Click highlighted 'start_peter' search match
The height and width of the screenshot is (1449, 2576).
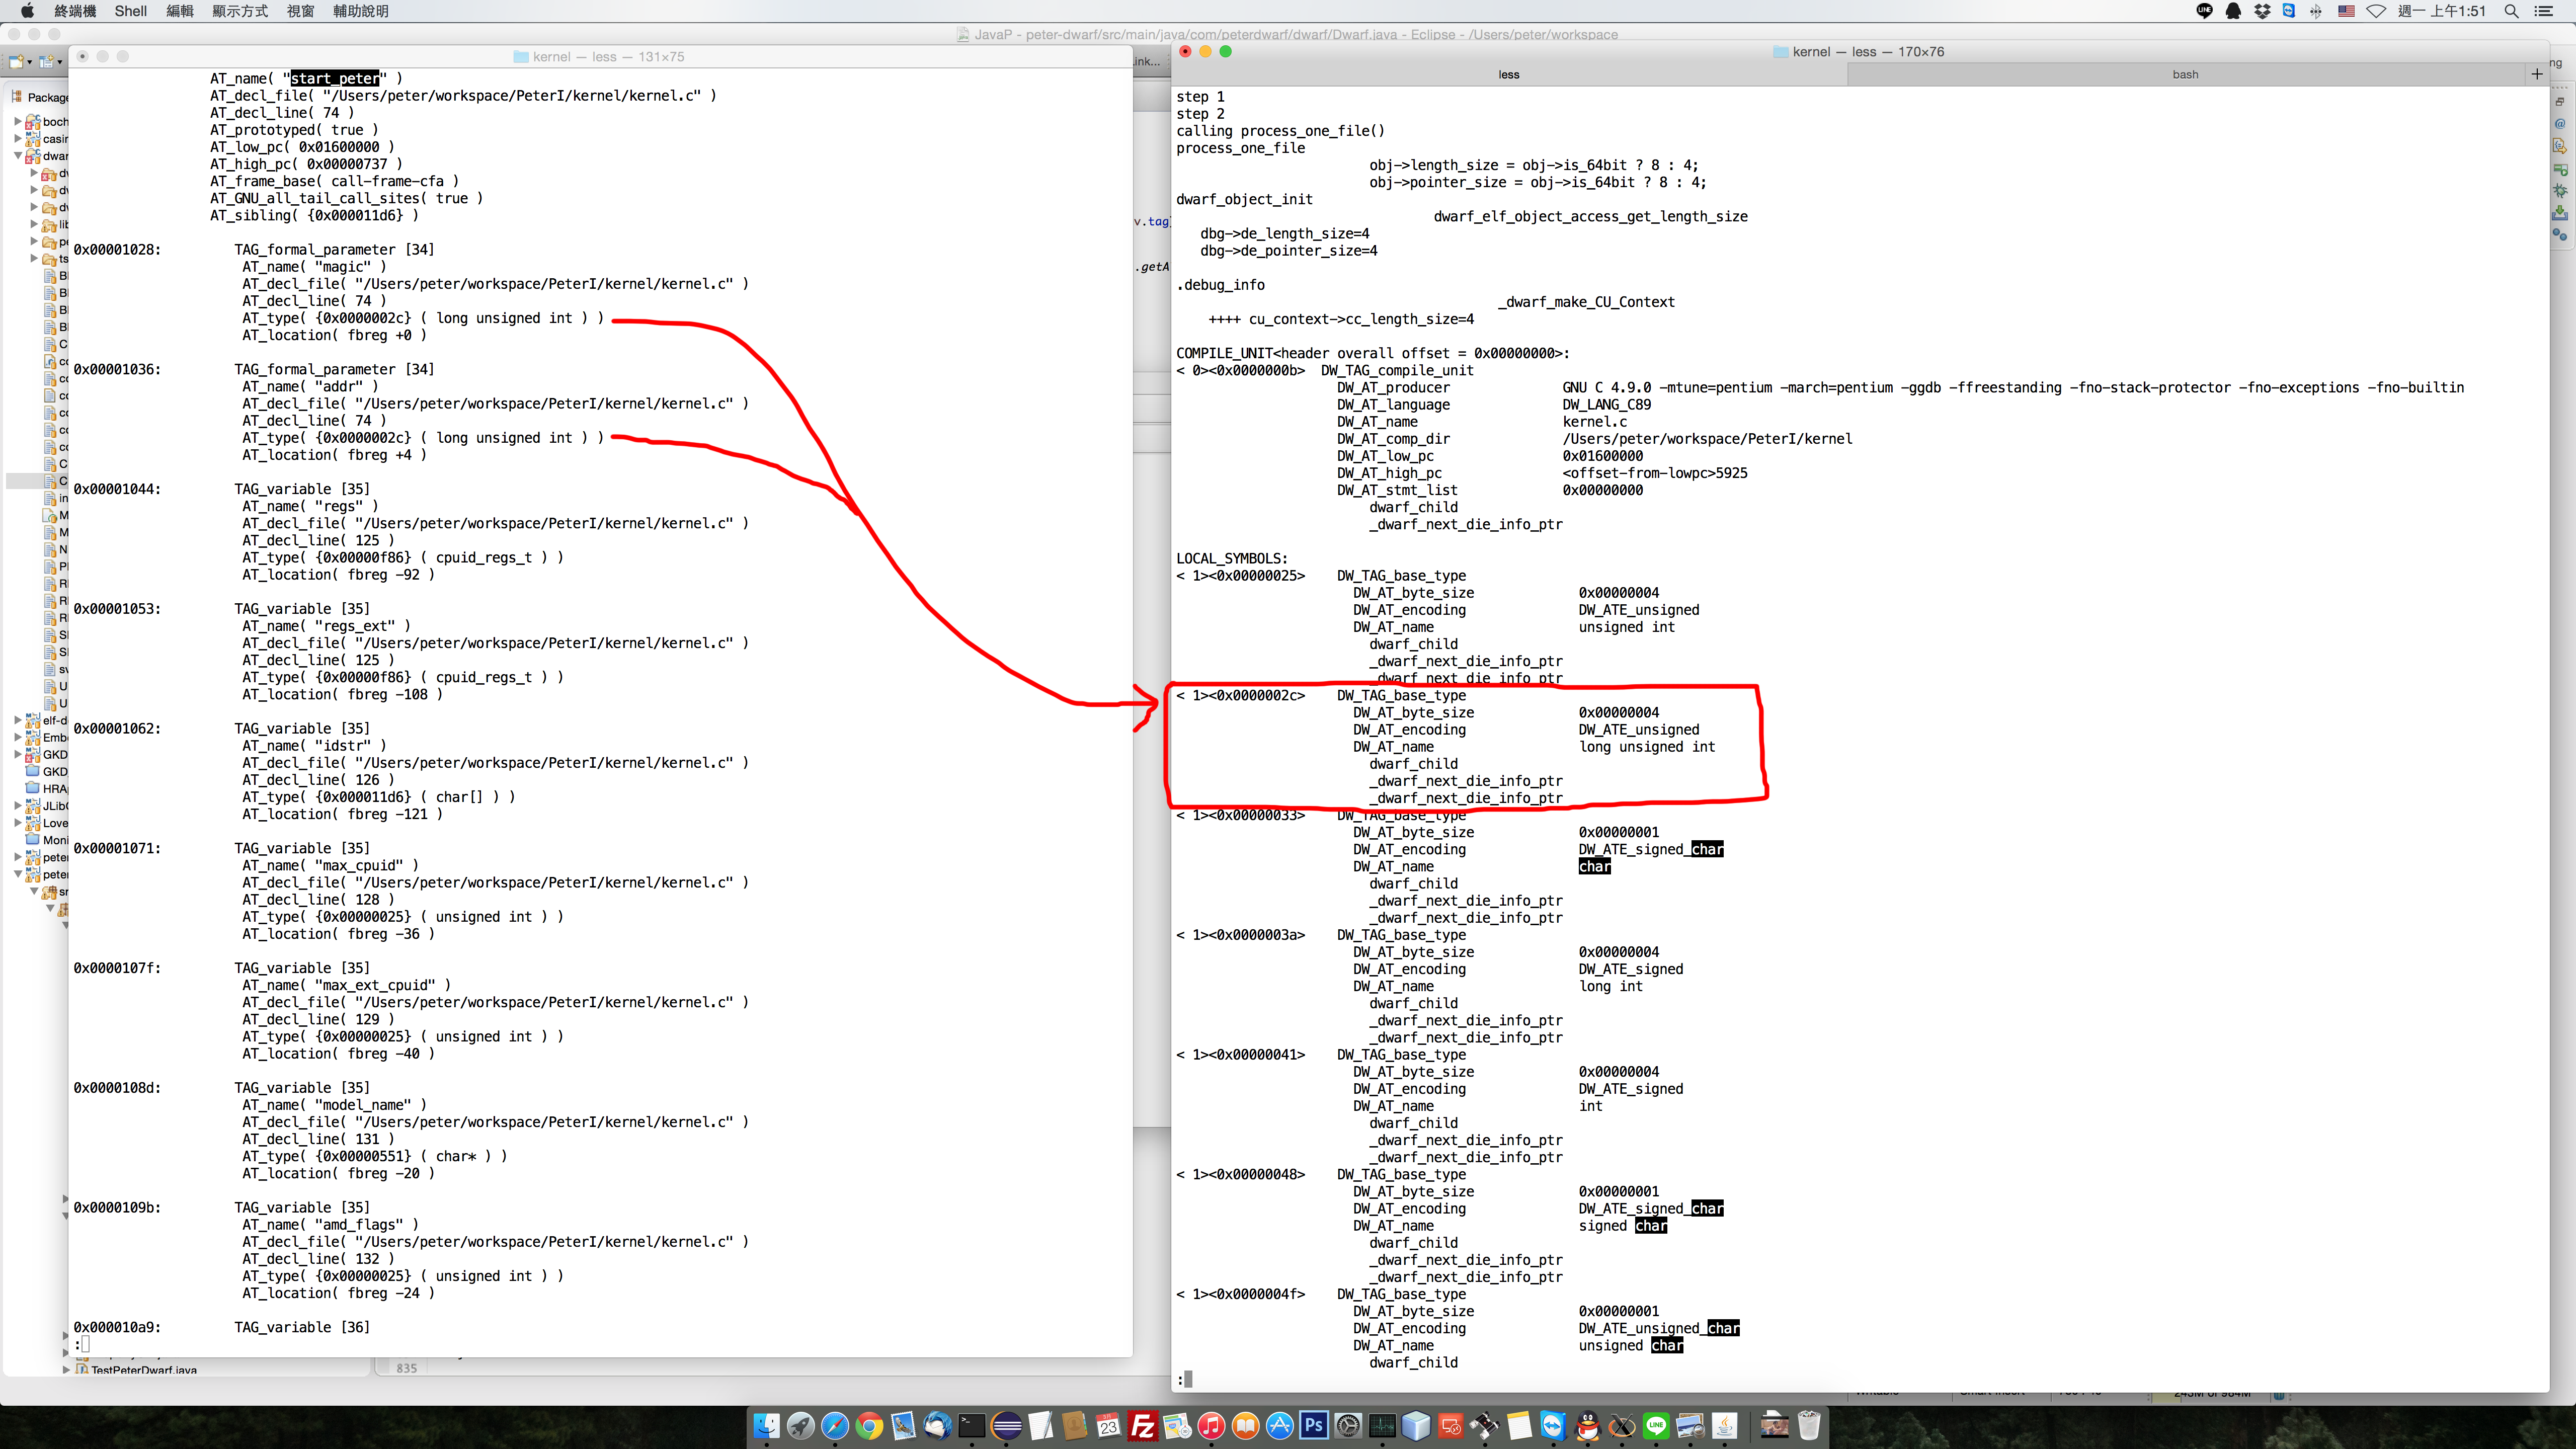click(x=335, y=78)
